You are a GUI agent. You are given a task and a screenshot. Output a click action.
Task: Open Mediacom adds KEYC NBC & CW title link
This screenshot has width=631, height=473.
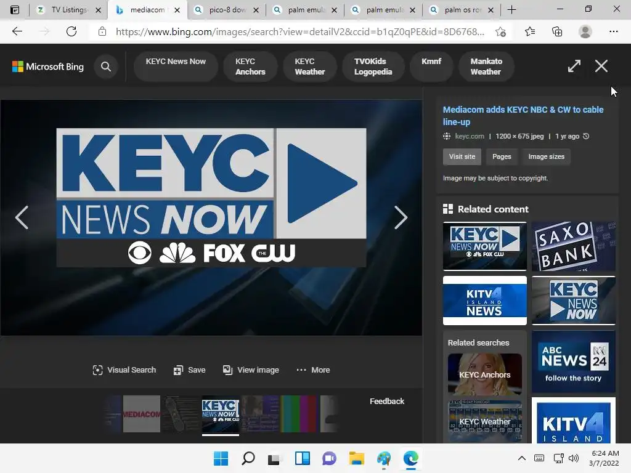pos(523,116)
